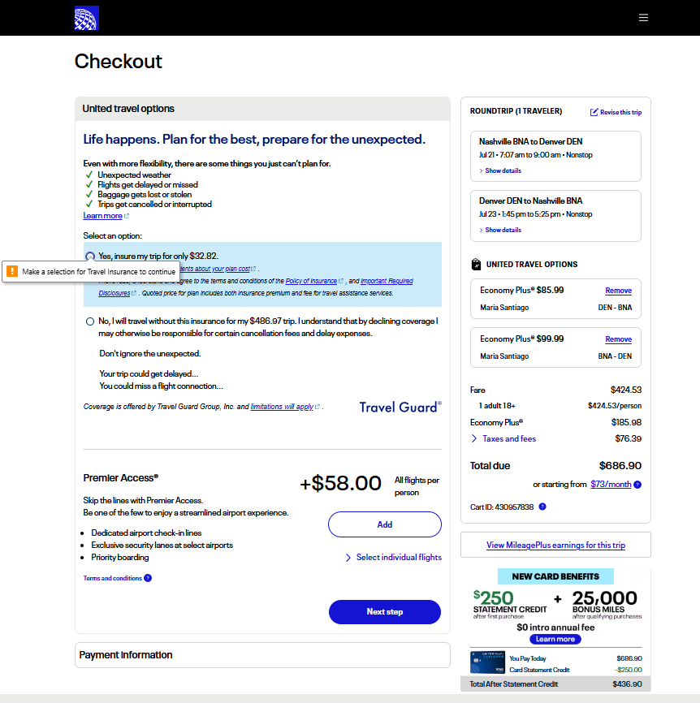Open the hamburger menu in the header
This screenshot has width=700, height=703.
tap(643, 18)
